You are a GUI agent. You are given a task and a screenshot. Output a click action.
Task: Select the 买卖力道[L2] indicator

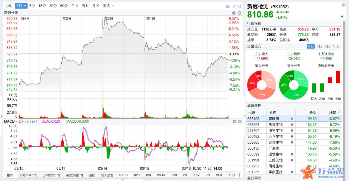pyautogui.click(x=74, y=175)
